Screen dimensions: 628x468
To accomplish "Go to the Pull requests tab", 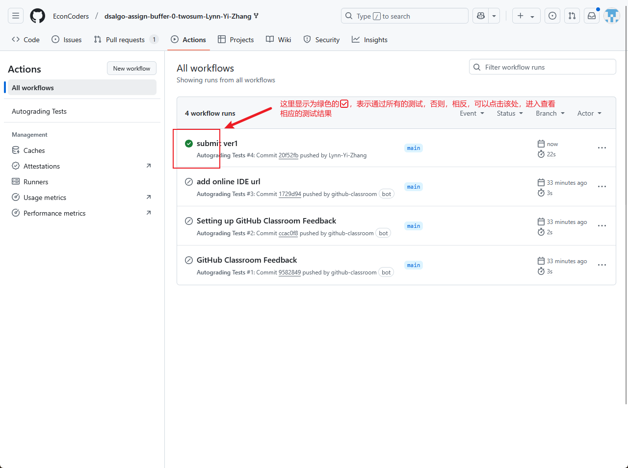I will pos(125,40).
